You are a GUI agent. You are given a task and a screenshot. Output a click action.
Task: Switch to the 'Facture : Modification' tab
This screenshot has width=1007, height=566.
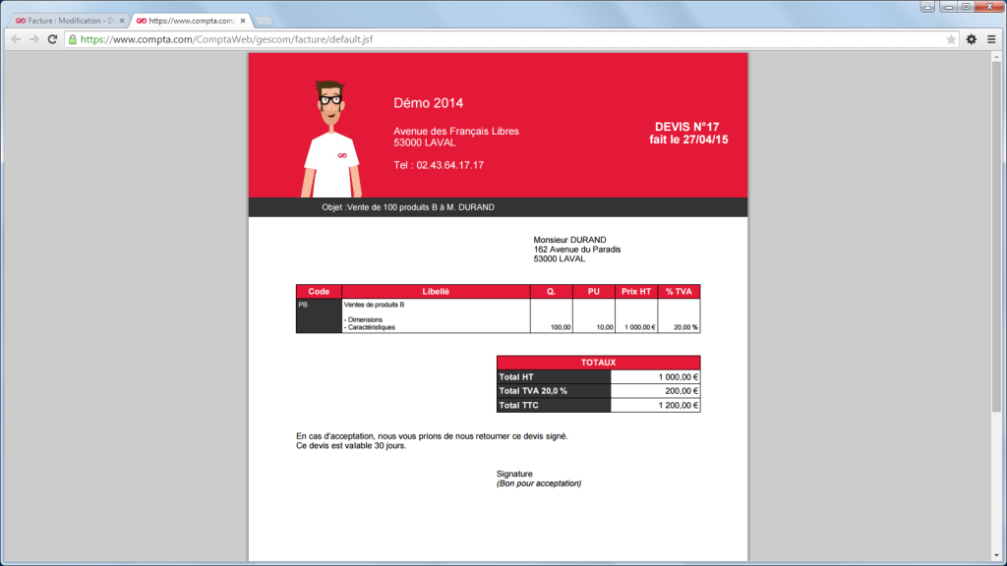68,21
